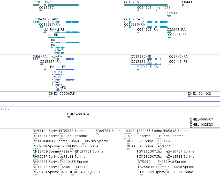Click the SD06785.5prime EST label

tap(95, 141)
